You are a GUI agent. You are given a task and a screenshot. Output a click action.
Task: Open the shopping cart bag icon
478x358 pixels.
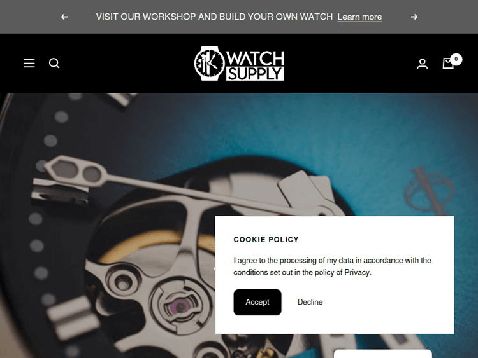click(x=448, y=63)
